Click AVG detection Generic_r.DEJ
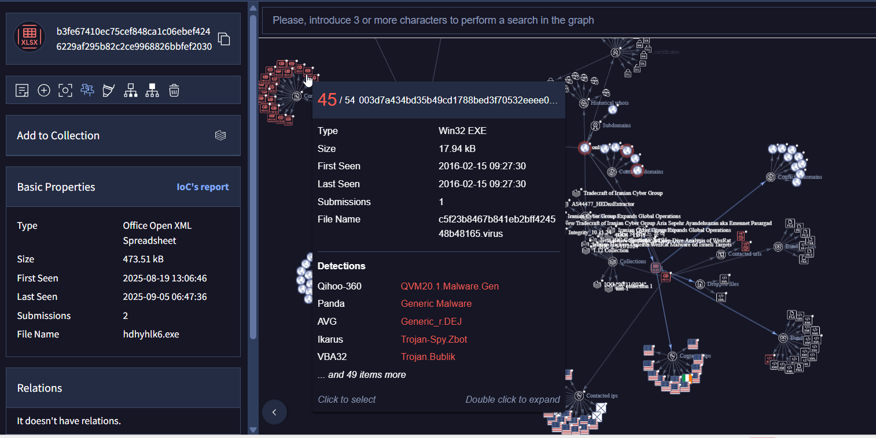 pyautogui.click(x=431, y=321)
